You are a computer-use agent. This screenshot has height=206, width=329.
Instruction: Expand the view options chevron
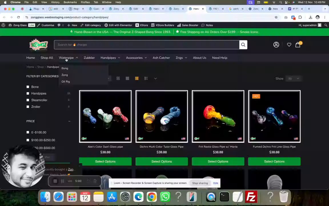[155, 78]
